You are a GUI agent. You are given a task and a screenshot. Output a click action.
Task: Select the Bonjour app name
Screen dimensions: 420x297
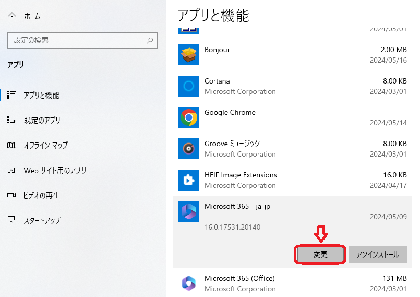point(217,50)
